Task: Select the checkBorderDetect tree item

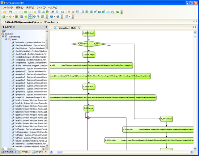Action: coord(30,45)
